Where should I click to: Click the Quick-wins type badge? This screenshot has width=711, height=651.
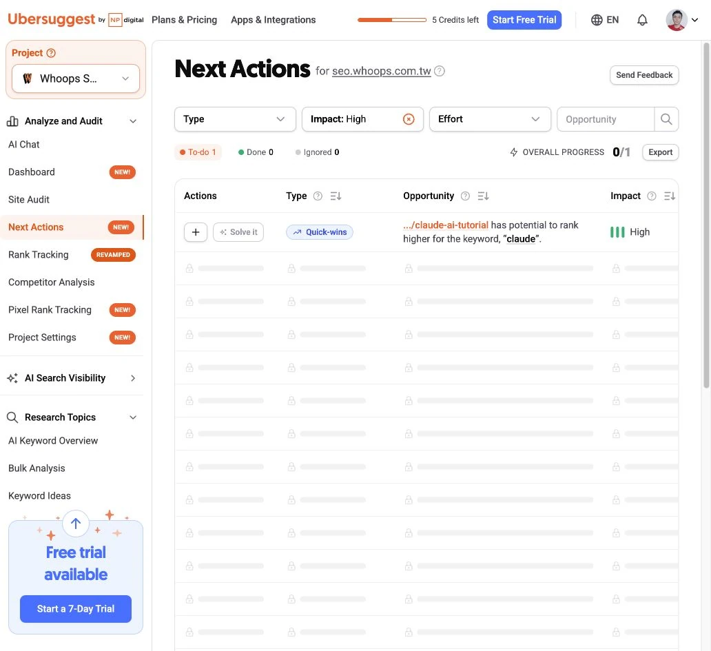[x=319, y=232]
